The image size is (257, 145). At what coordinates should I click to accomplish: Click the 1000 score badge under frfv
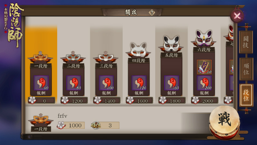pyautogui.click(x=71, y=125)
